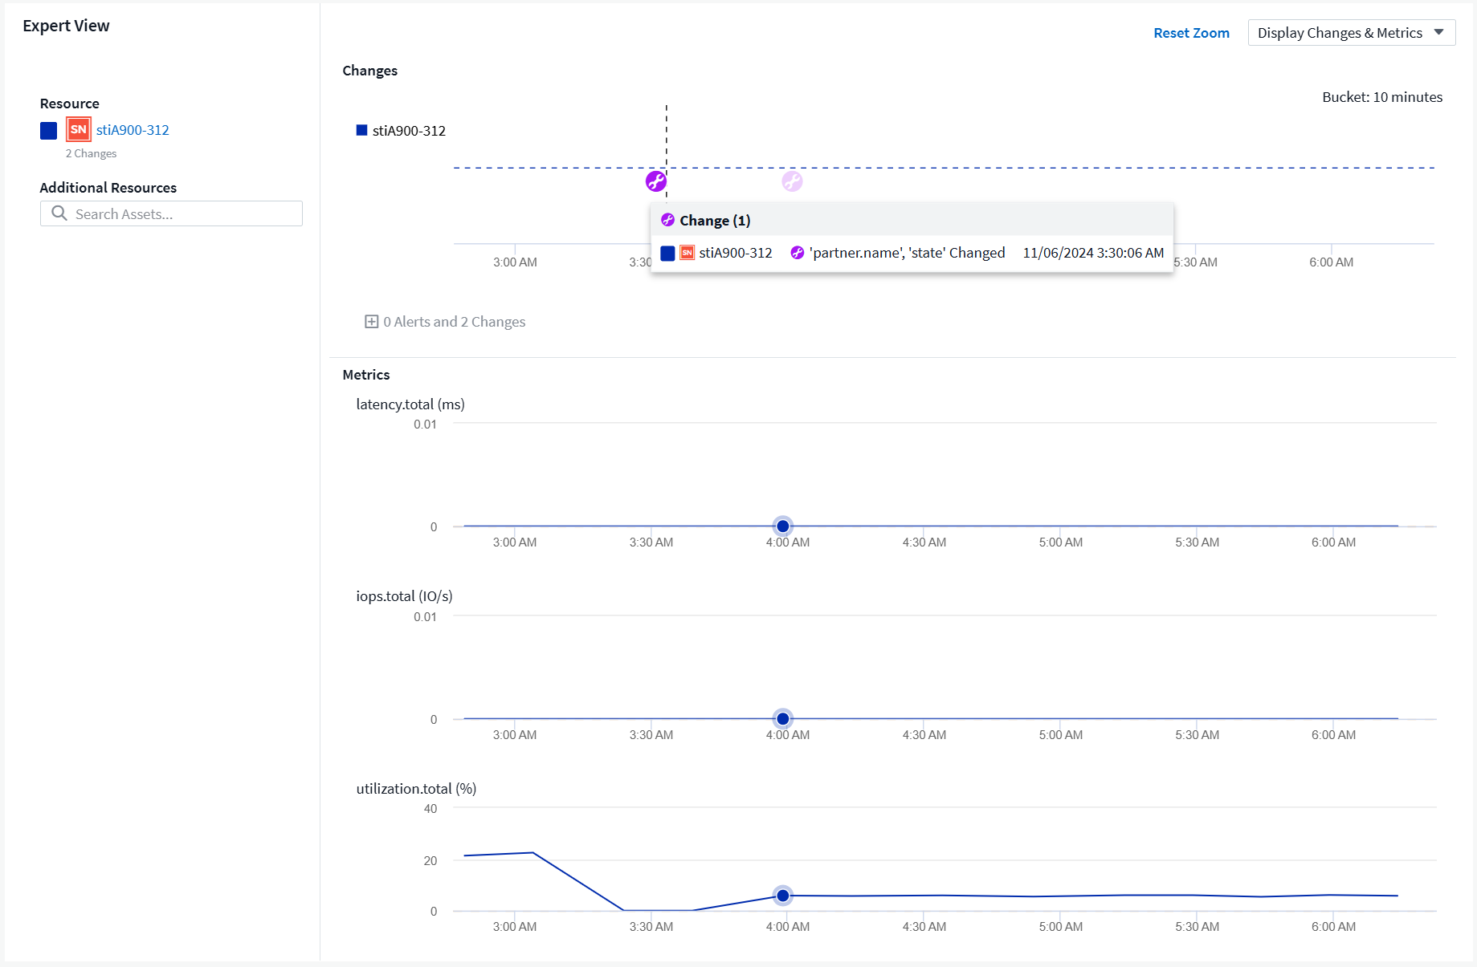The image size is (1477, 967).
Task: Click the magnifier icon in Search Assets
Action: pyautogui.click(x=59, y=213)
